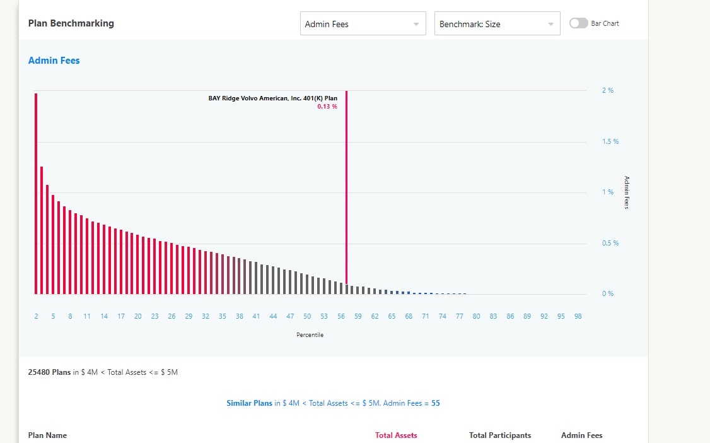Screen dimensions: 710x443
Task: Click the BAY Ridge Volvo vertical marker line
Action: (x=346, y=189)
